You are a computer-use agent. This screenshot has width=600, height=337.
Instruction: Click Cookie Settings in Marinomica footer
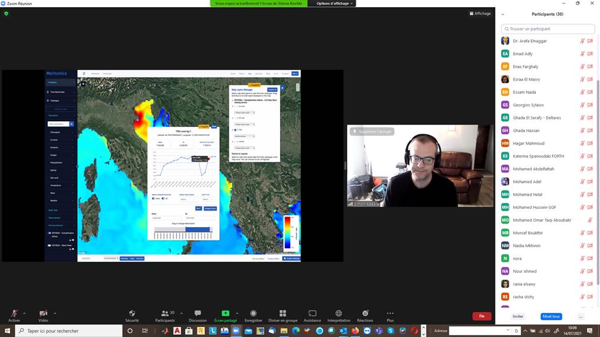292,259
